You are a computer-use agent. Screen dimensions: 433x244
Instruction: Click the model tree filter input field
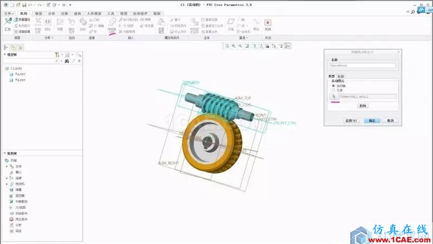[31, 61]
